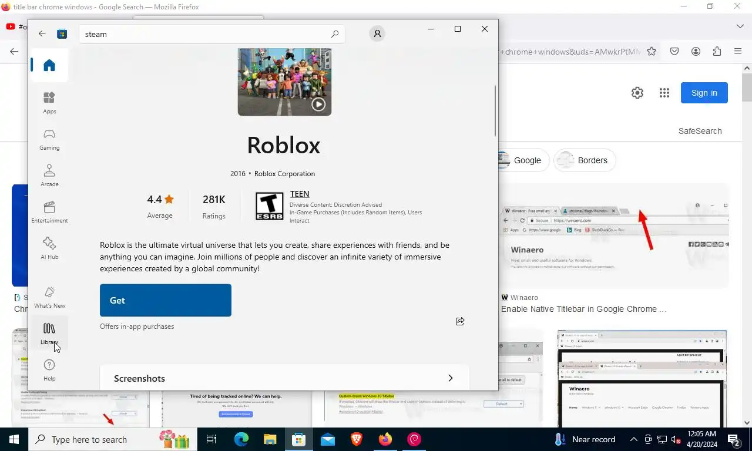Launch Microsoft Edge from taskbar

click(241, 439)
